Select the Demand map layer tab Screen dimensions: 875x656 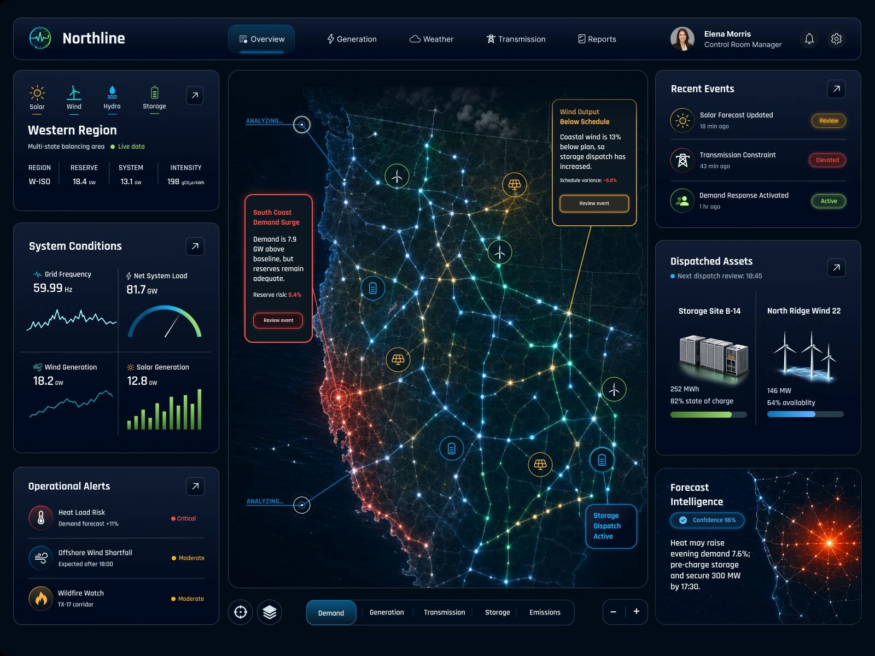[331, 613]
